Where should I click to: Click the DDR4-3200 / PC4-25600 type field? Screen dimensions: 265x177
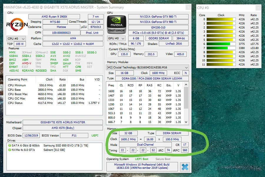[152, 79]
